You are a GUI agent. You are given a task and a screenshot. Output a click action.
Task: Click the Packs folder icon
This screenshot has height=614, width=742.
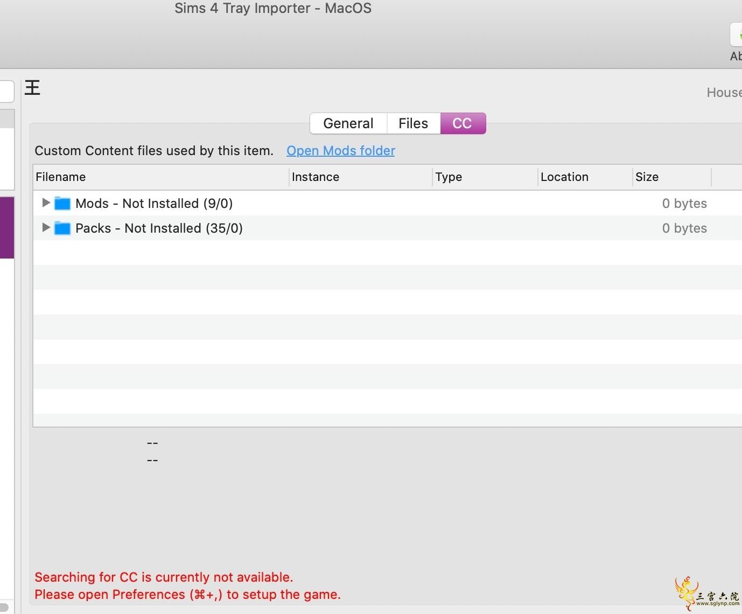[62, 228]
